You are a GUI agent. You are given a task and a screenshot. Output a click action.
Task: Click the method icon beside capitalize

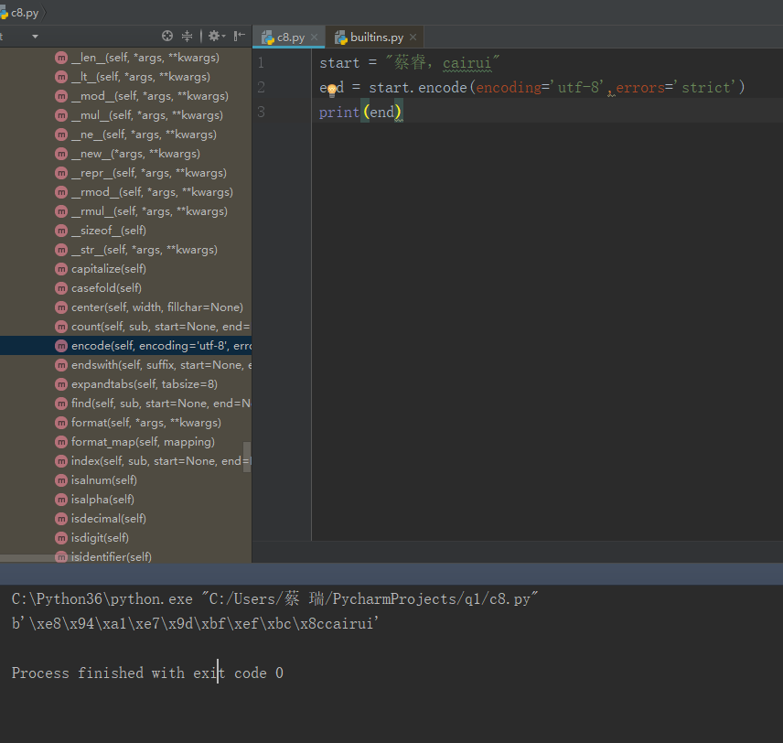click(x=61, y=269)
